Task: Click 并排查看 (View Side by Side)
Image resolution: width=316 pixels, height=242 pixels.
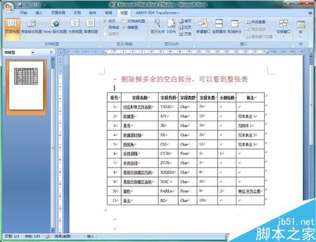Action: click(x=255, y=22)
